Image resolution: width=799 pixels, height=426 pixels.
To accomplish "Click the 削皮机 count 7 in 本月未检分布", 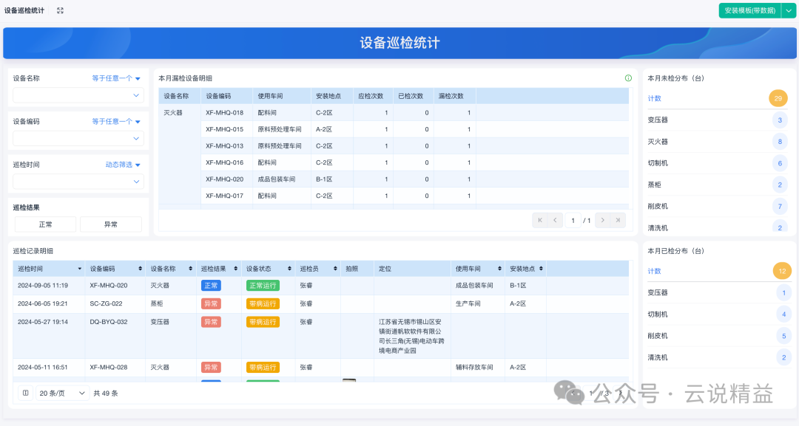I will (x=780, y=207).
